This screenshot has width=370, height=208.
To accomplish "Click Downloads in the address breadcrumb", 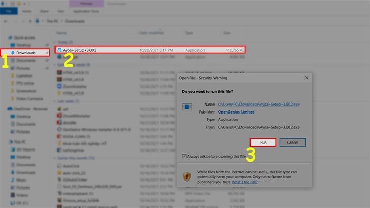I will click(75, 21).
